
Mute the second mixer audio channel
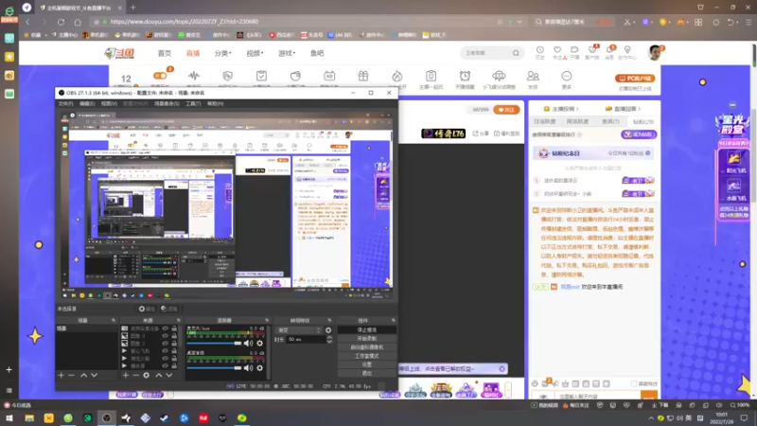point(248,368)
